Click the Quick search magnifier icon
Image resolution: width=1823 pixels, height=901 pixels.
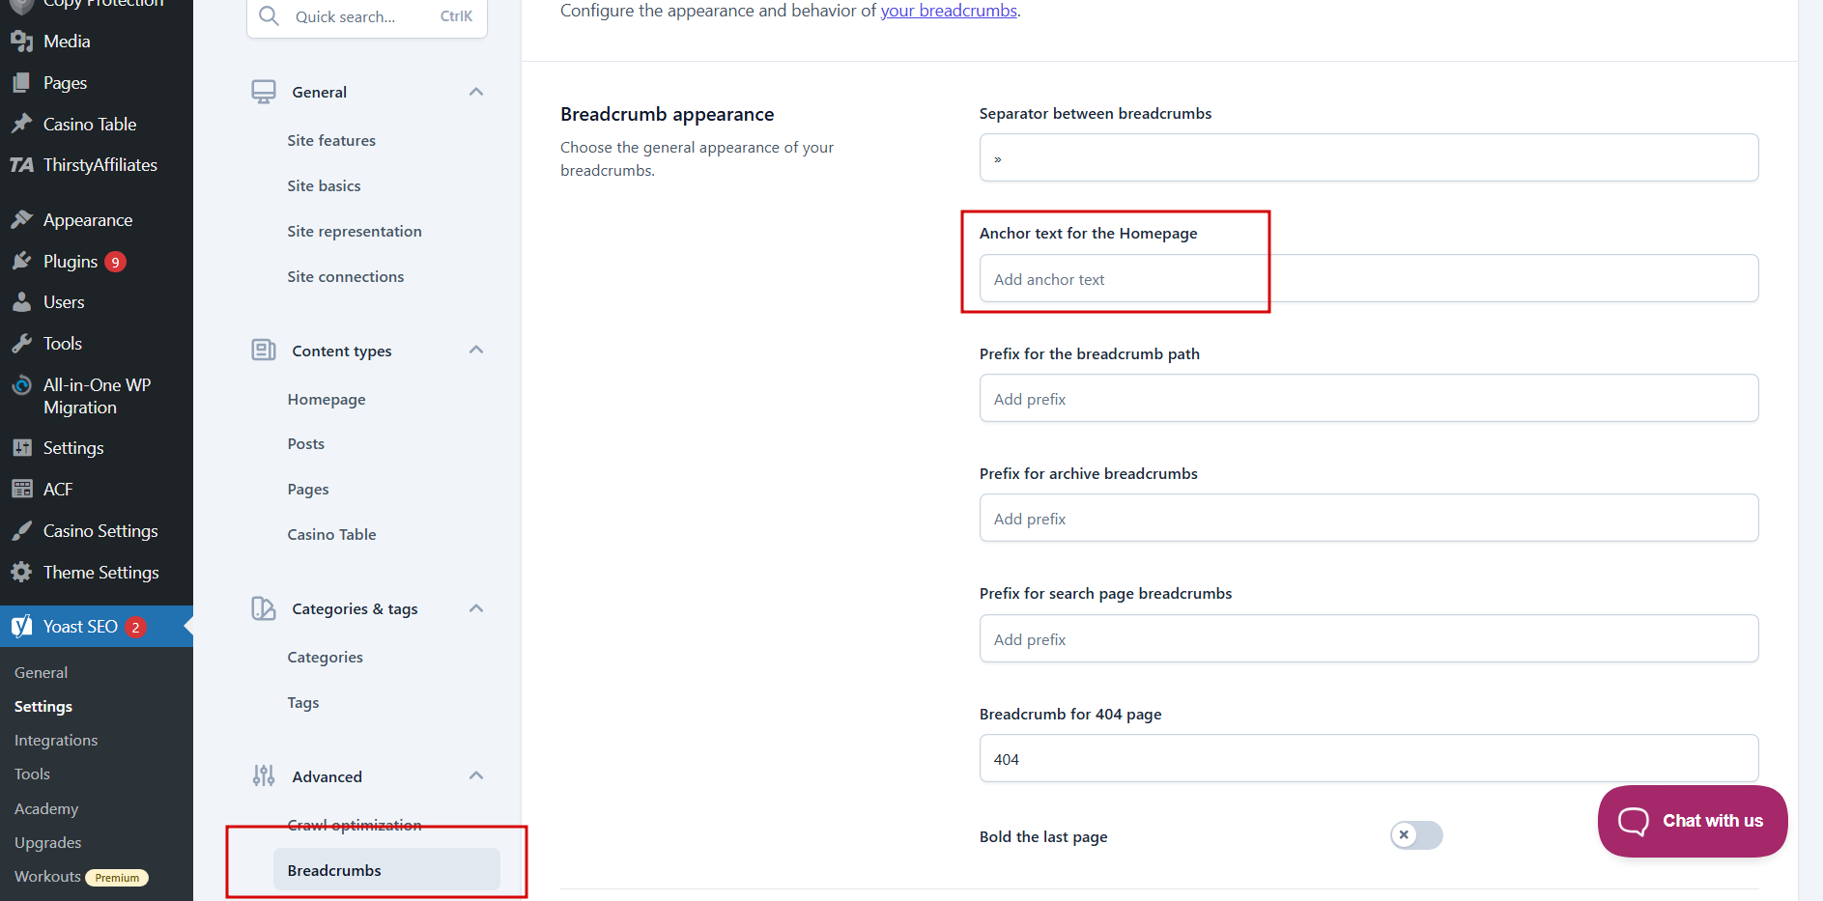pos(269,16)
